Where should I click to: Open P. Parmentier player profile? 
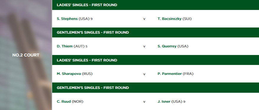170,74
